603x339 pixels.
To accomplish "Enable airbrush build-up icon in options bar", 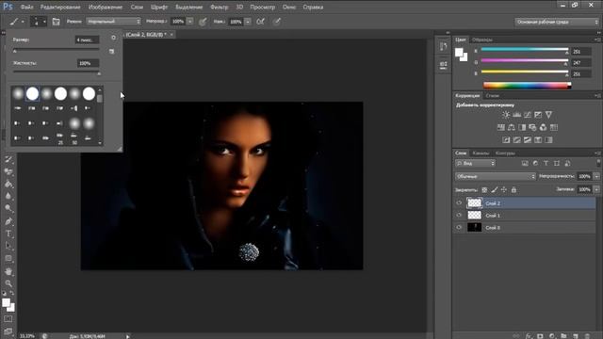I will click(261, 22).
